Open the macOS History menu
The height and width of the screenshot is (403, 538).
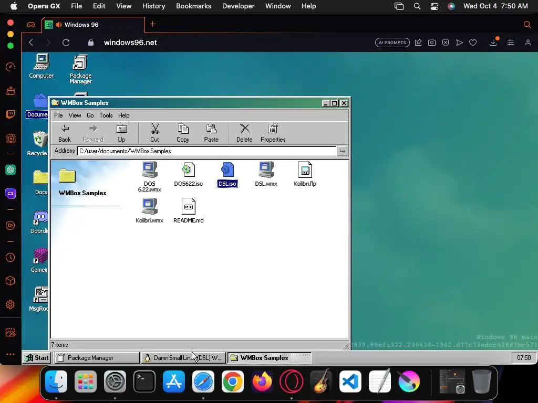(154, 6)
